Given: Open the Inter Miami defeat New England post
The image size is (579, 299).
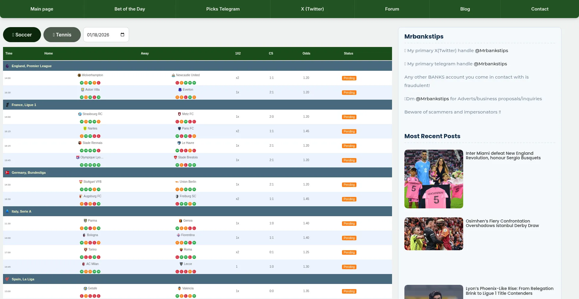Looking at the screenshot, I should click(503, 156).
